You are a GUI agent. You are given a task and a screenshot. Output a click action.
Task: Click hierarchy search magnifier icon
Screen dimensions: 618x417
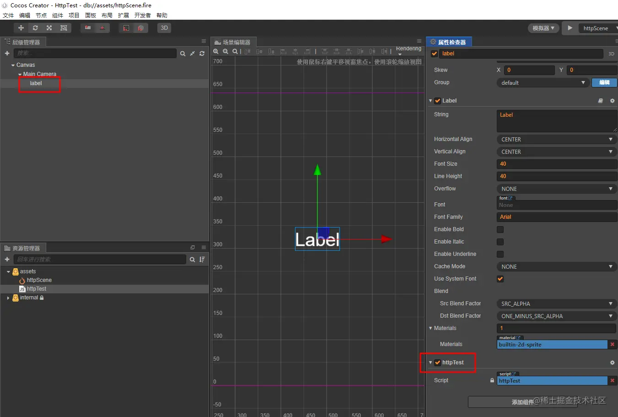(183, 54)
